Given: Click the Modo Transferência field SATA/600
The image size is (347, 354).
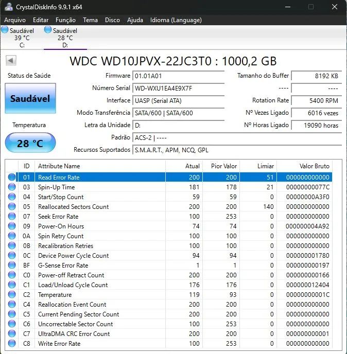Looking at the screenshot, I should click(x=179, y=113).
